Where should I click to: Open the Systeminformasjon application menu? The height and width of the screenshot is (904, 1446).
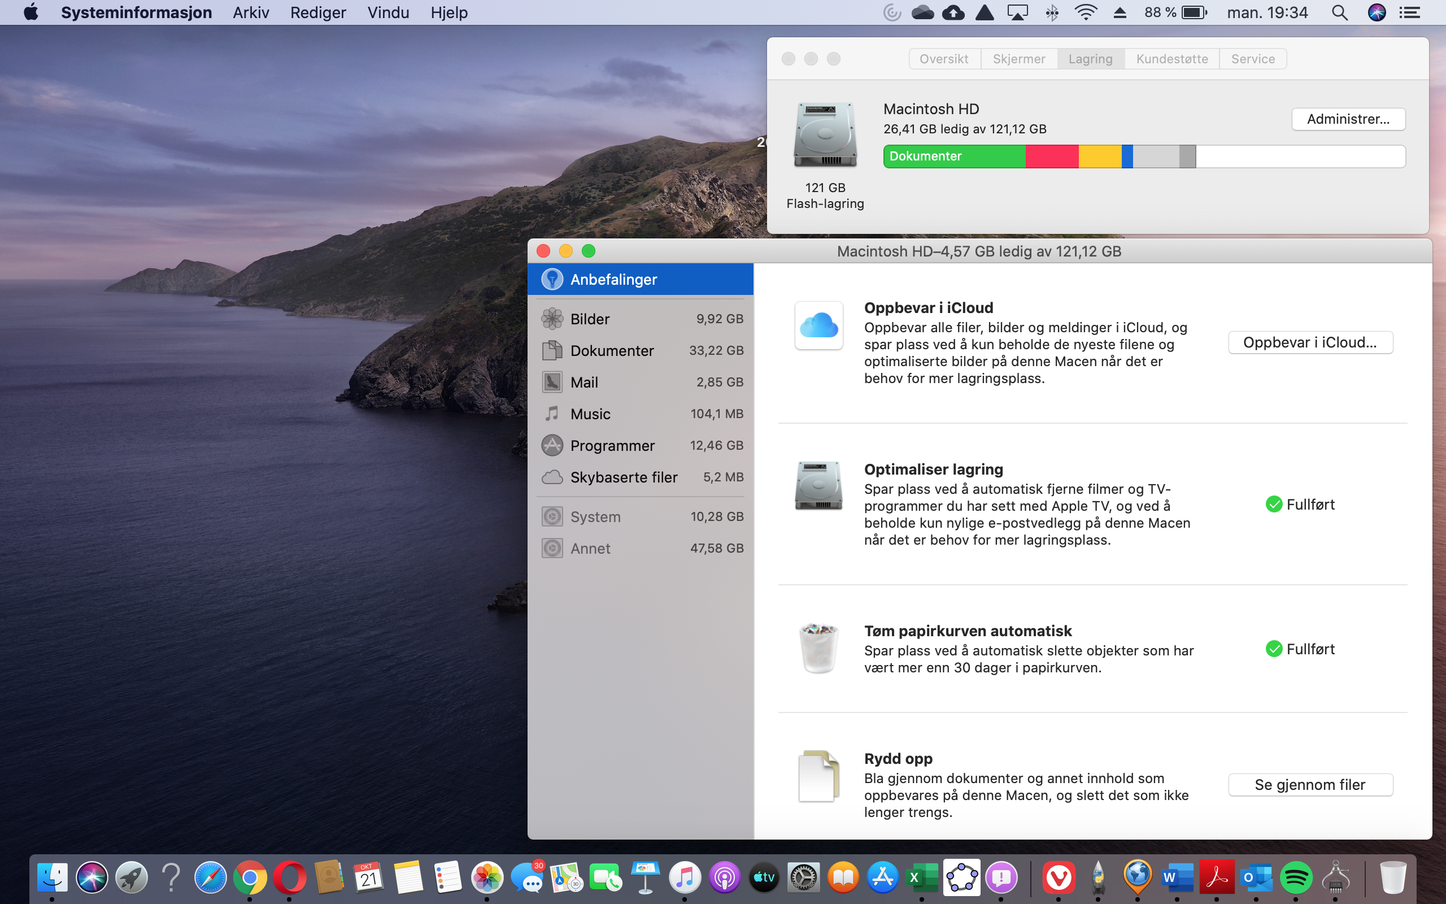tap(136, 12)
